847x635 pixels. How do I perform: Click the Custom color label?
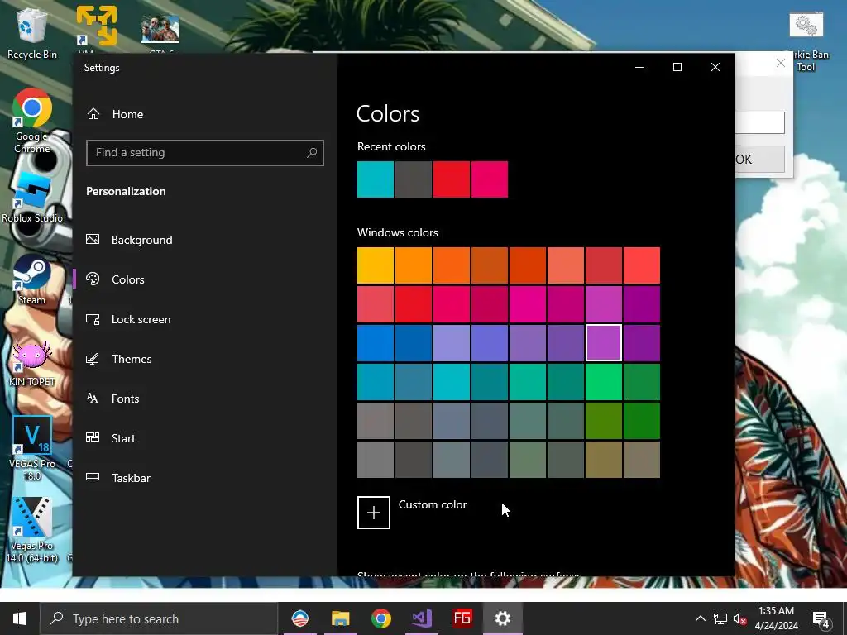[x=433, y=504]
